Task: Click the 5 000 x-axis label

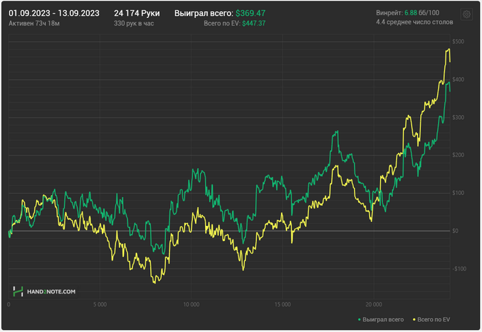Action: pos(100,304)
